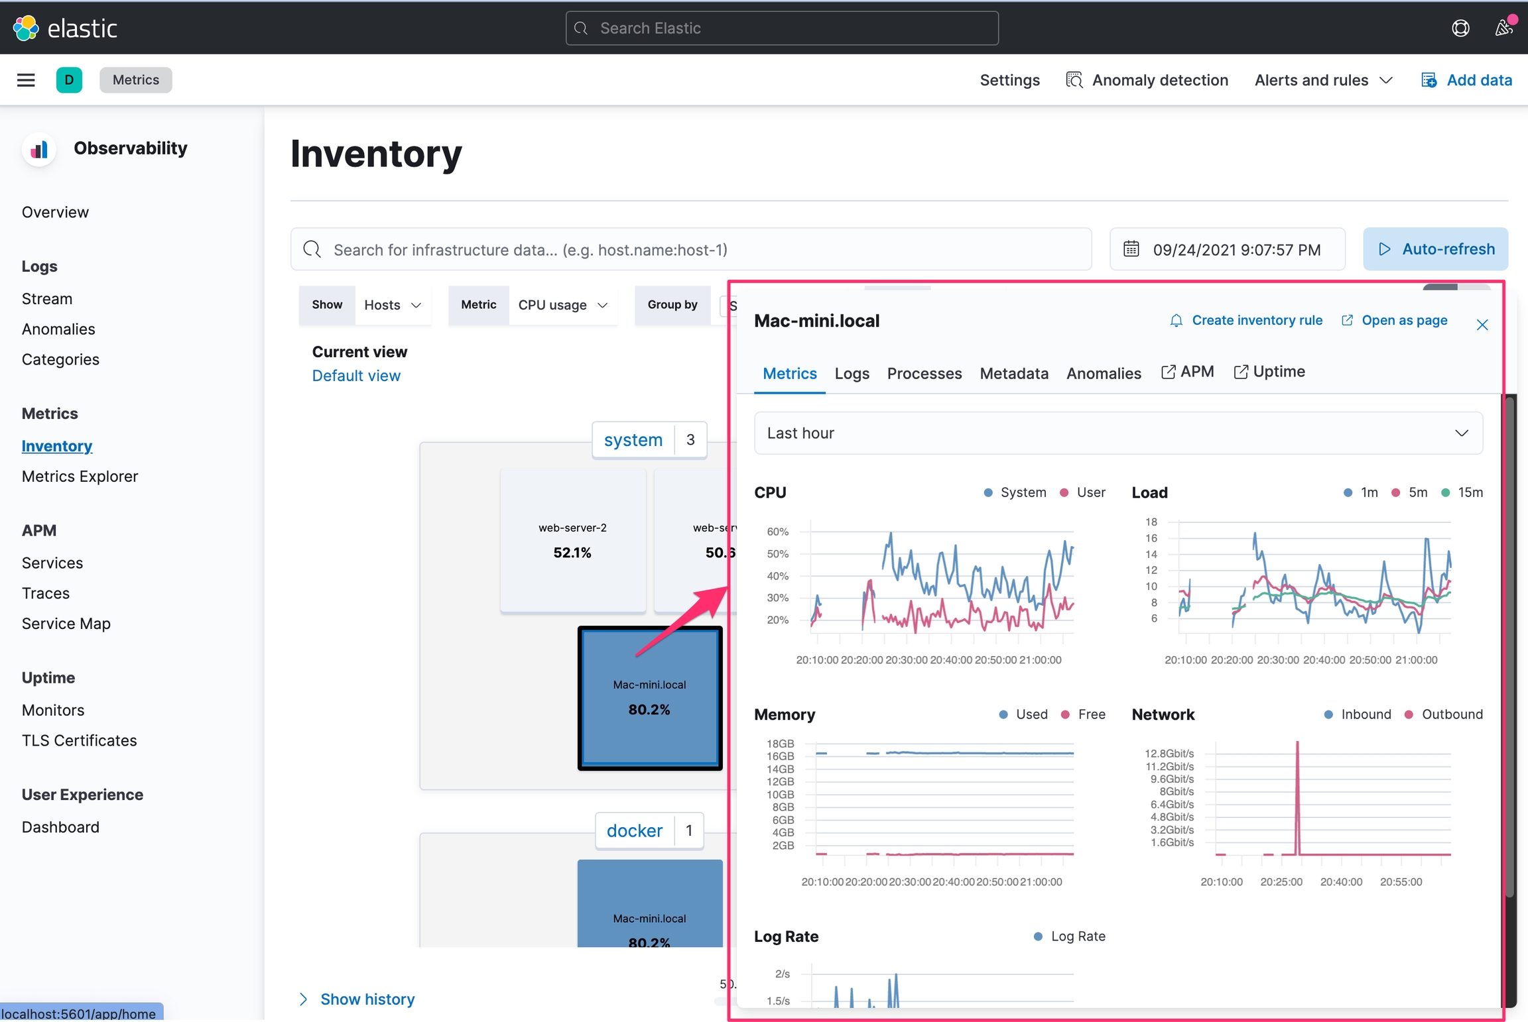This screenshot has height=1022, width=1528.
Task: Select the web-server-2 host tile
Action: click(x=573, y=540)
